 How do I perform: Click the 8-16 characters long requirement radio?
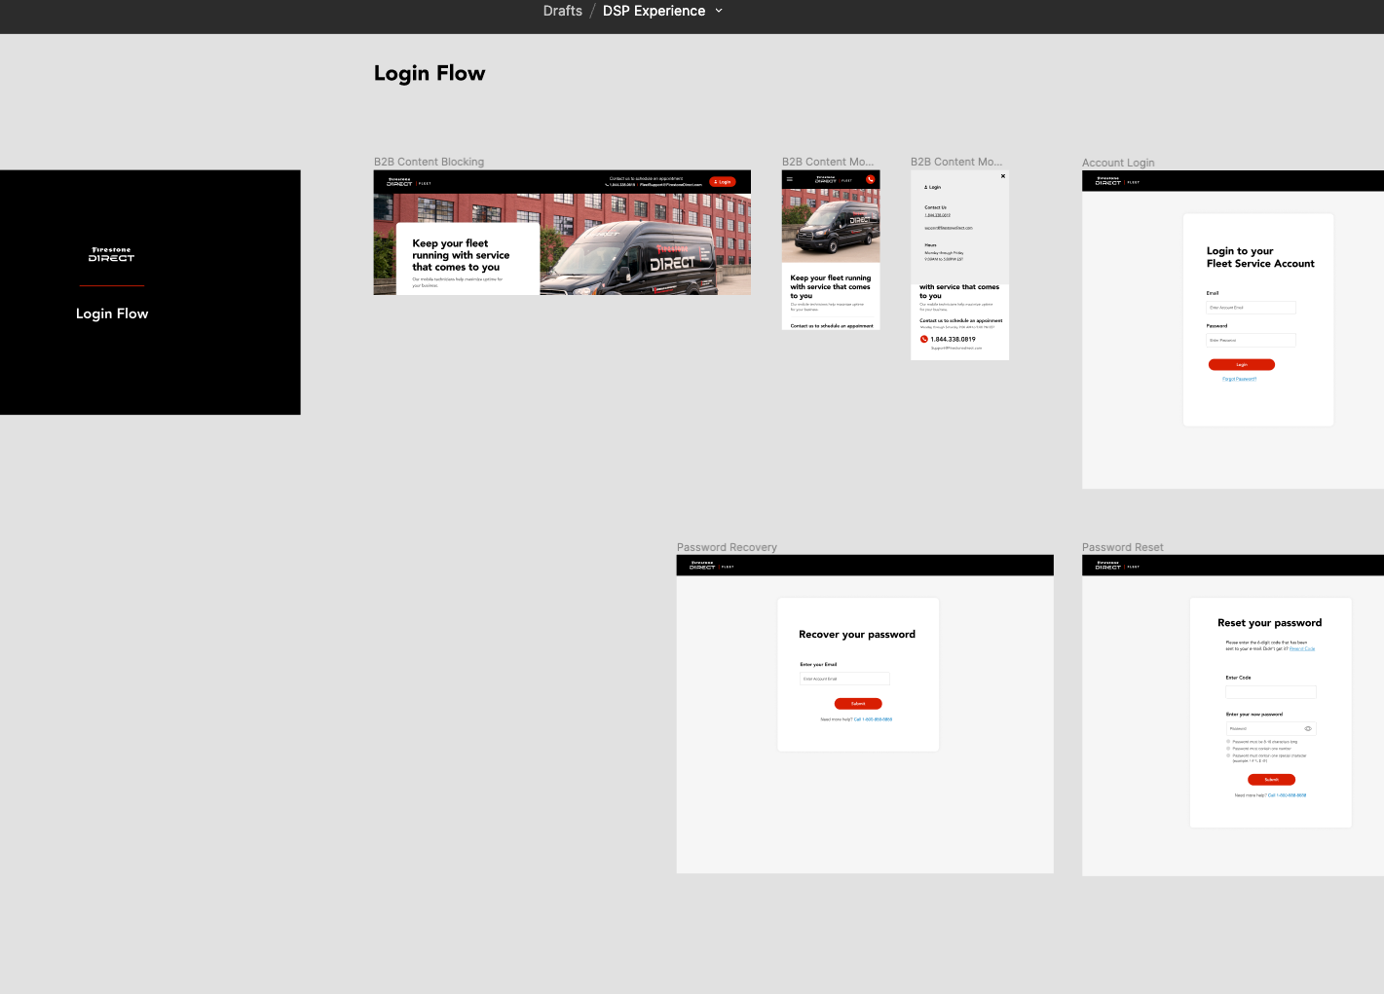(x=1228, y=742)
